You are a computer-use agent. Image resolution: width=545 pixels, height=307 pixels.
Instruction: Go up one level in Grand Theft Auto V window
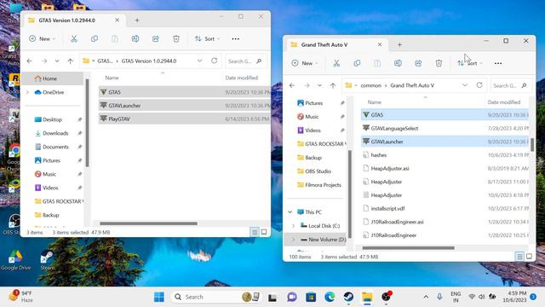333,85
